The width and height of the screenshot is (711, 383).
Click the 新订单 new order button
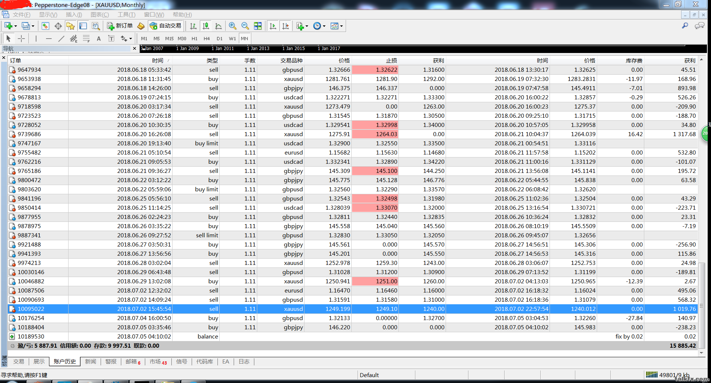[x=120, y=26]
